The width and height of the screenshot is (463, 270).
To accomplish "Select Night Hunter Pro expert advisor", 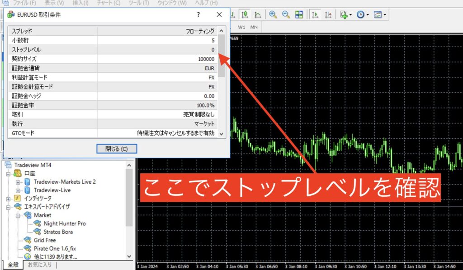I will (x=65, y=223).
